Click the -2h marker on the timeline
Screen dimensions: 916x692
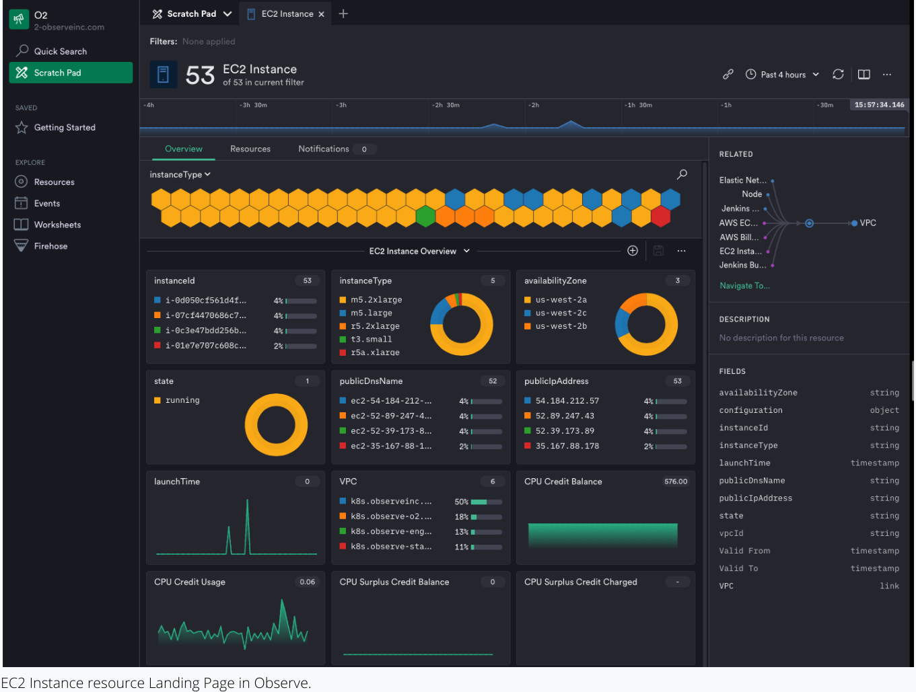point(534,105)
